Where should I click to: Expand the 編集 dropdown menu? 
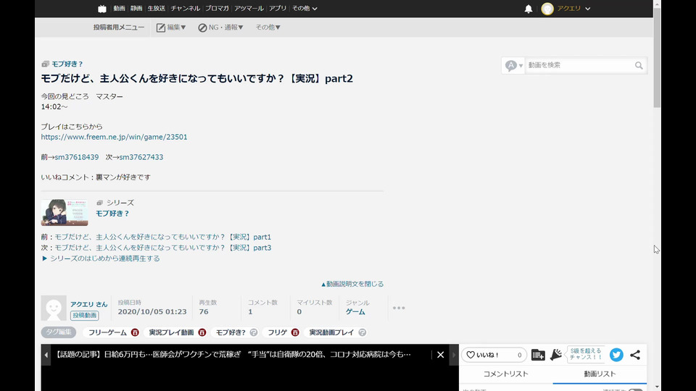(171, 28)
